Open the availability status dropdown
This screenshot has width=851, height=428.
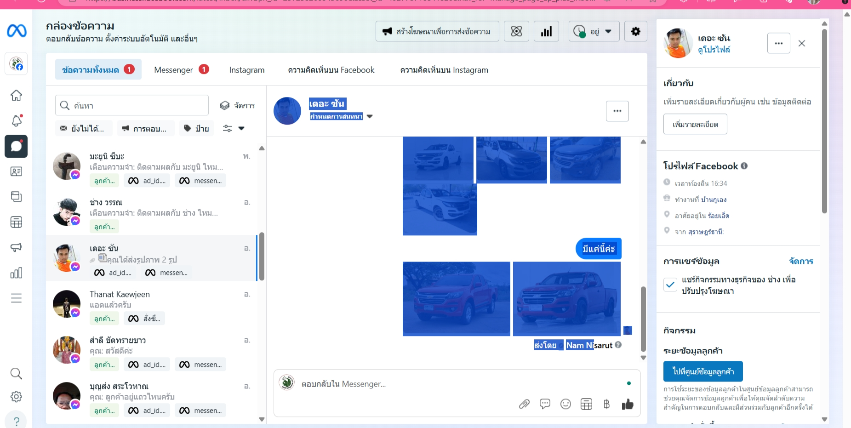coord(594,31)
